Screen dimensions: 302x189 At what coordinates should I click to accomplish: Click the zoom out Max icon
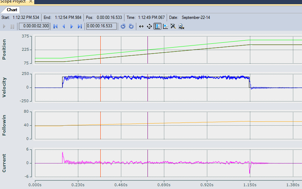(181, 26)
